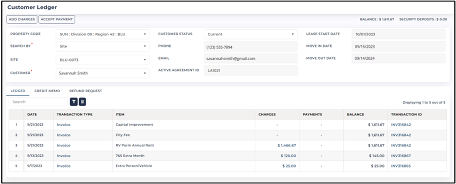Image resolution: width=456 pixels, height=184 pixels.
Task: Click the ADD CHARGES button
Action: 22,19
